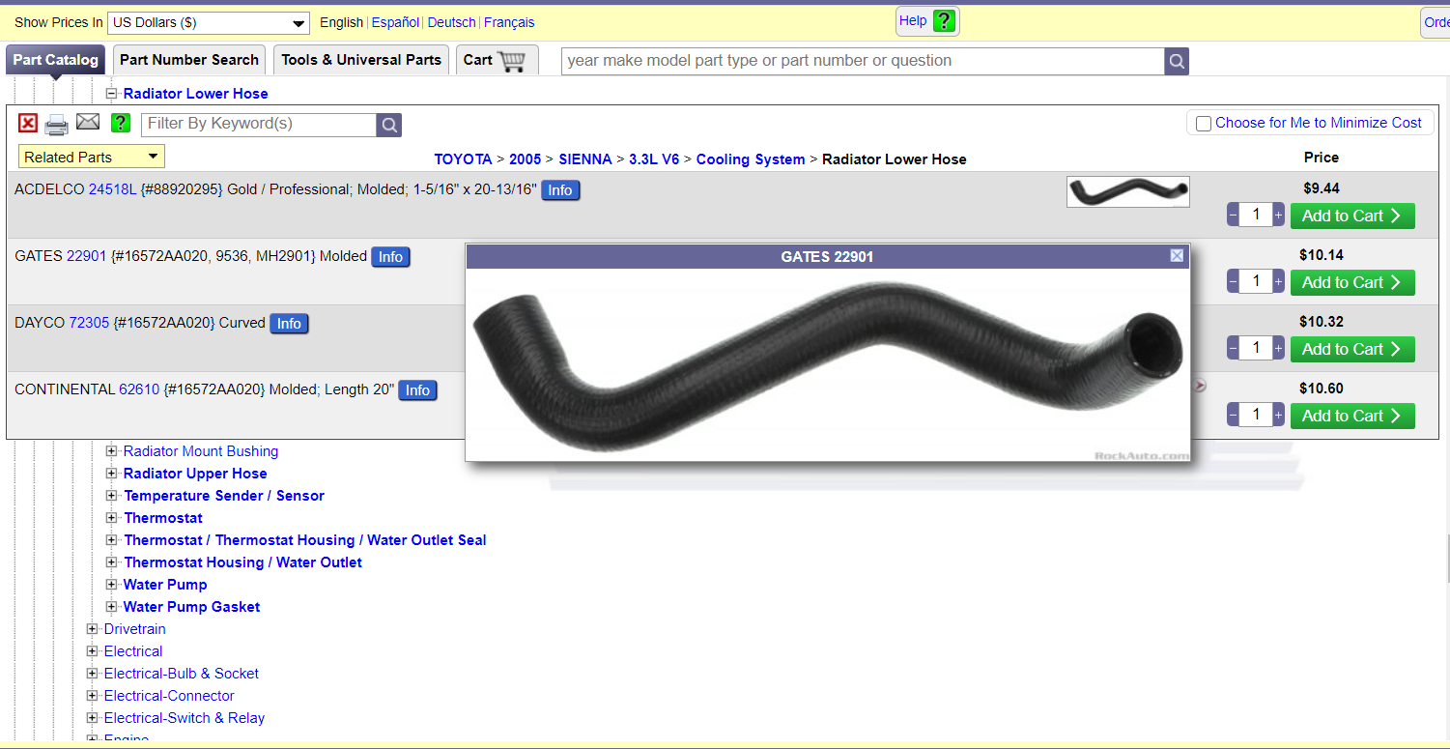Click Info button for ACDELCO 24518L
The height and width of the screenshot is (749, 1450).
[560, 190]
